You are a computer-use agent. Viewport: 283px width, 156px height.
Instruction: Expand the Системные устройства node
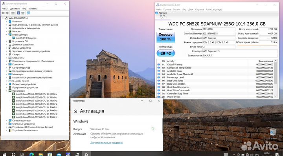coord(7,124)
